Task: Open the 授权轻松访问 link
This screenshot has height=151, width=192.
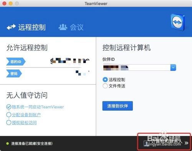Action: tap(24, 123)
